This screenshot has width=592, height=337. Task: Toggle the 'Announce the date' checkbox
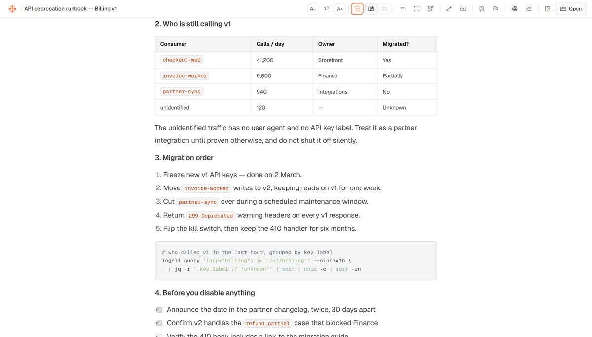click(159, 310)
